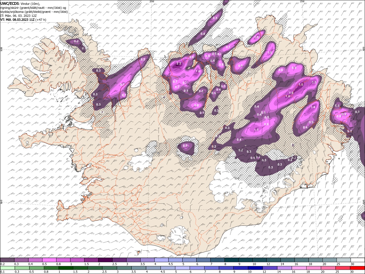Select the rain legend swatch between 1 and 1.5
This screenshot has height=274, width=365.
(66, 268)
